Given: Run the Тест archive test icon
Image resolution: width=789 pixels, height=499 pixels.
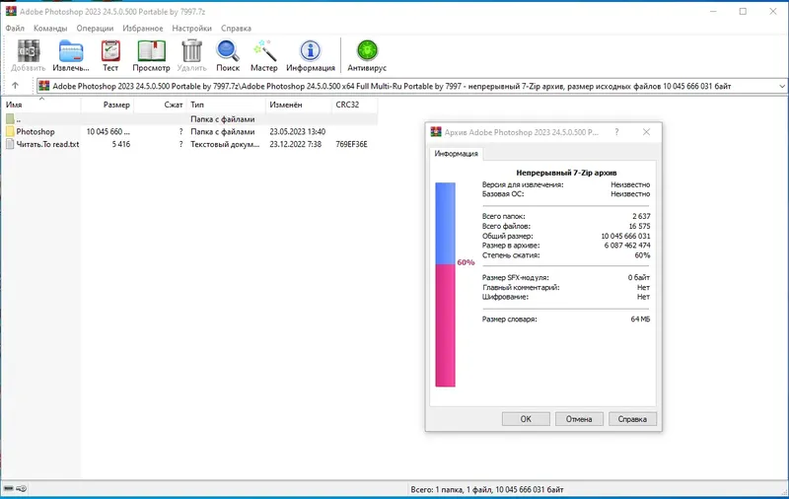Looking at the screenshot, I should [x=110, y=51].
